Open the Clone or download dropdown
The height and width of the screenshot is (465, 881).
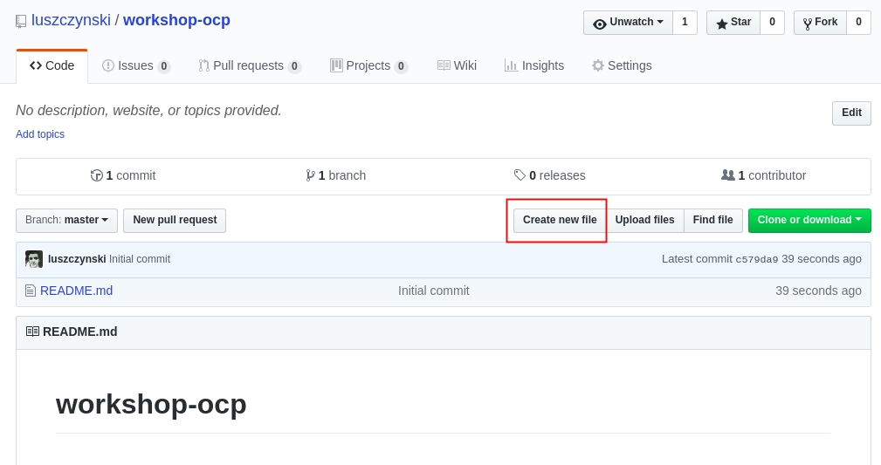pyautogui.click(x=809, y=220)
